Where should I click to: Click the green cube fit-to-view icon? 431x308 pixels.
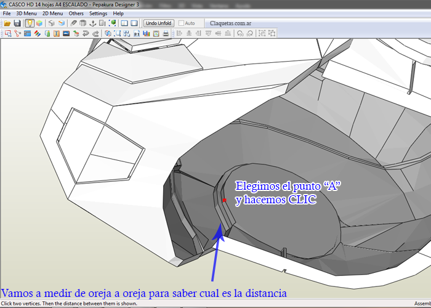pyautogui.click(x=112, y=23)
